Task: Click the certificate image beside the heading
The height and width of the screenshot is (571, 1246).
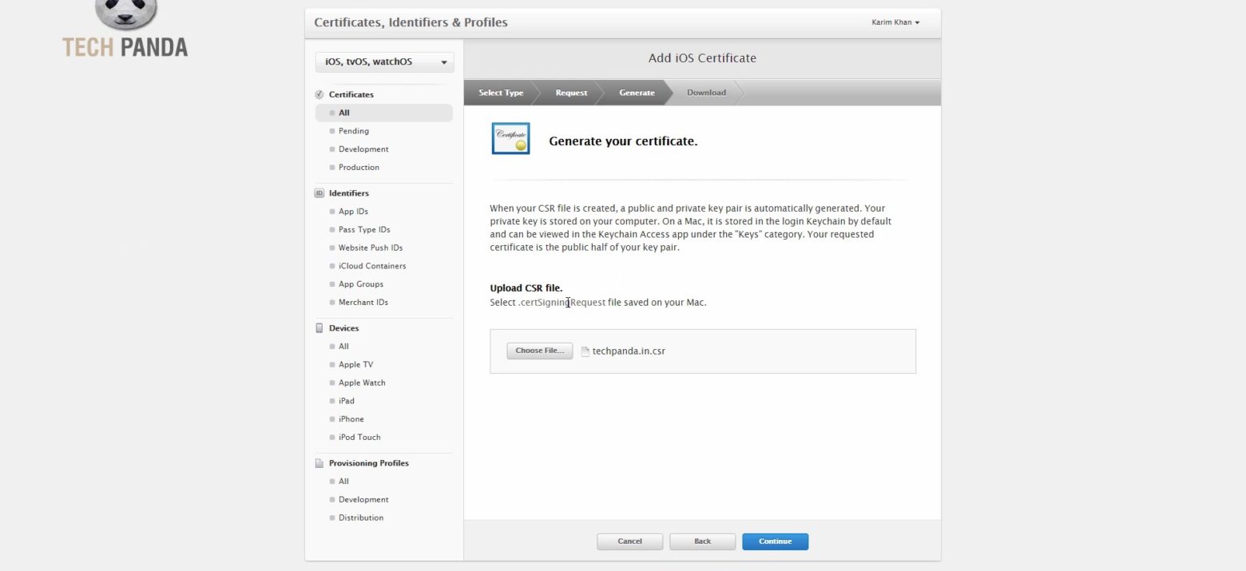Action: 510,139
